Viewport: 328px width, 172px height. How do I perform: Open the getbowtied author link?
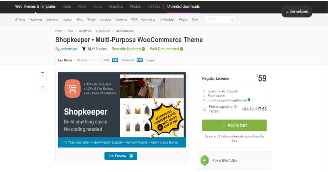pos(69,49)
